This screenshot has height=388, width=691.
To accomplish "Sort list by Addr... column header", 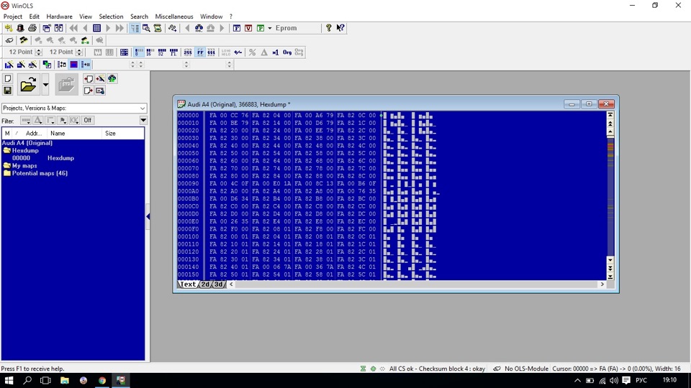I will click(34, 134).
